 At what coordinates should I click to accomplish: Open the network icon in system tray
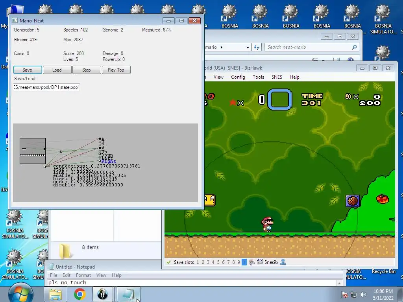coord(354,295)
